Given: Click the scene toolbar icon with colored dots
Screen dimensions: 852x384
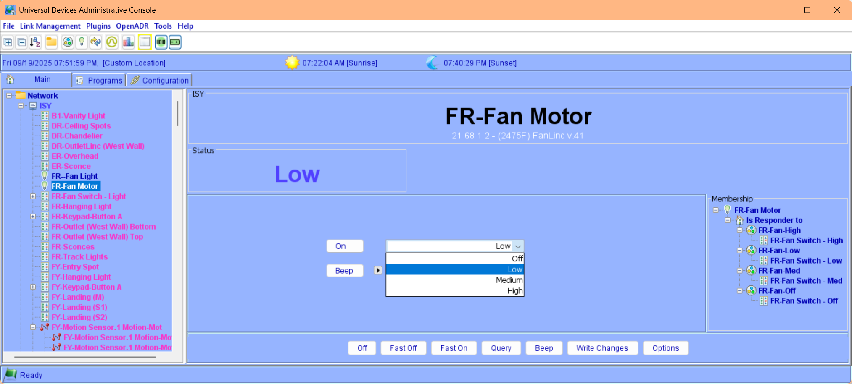Looking at the screenshot, I should (x=67, y=42).
